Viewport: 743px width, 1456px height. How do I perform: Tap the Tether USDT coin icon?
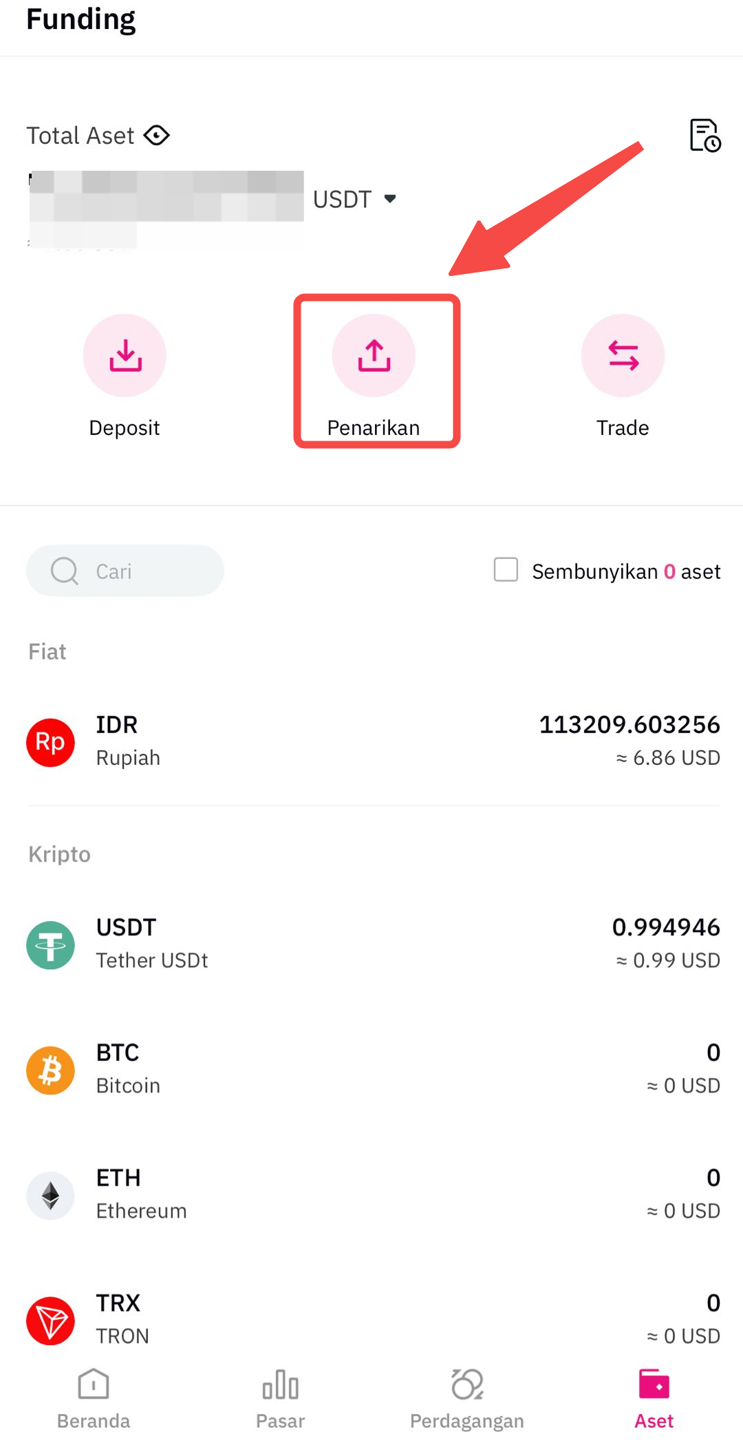tap(50, 945)
